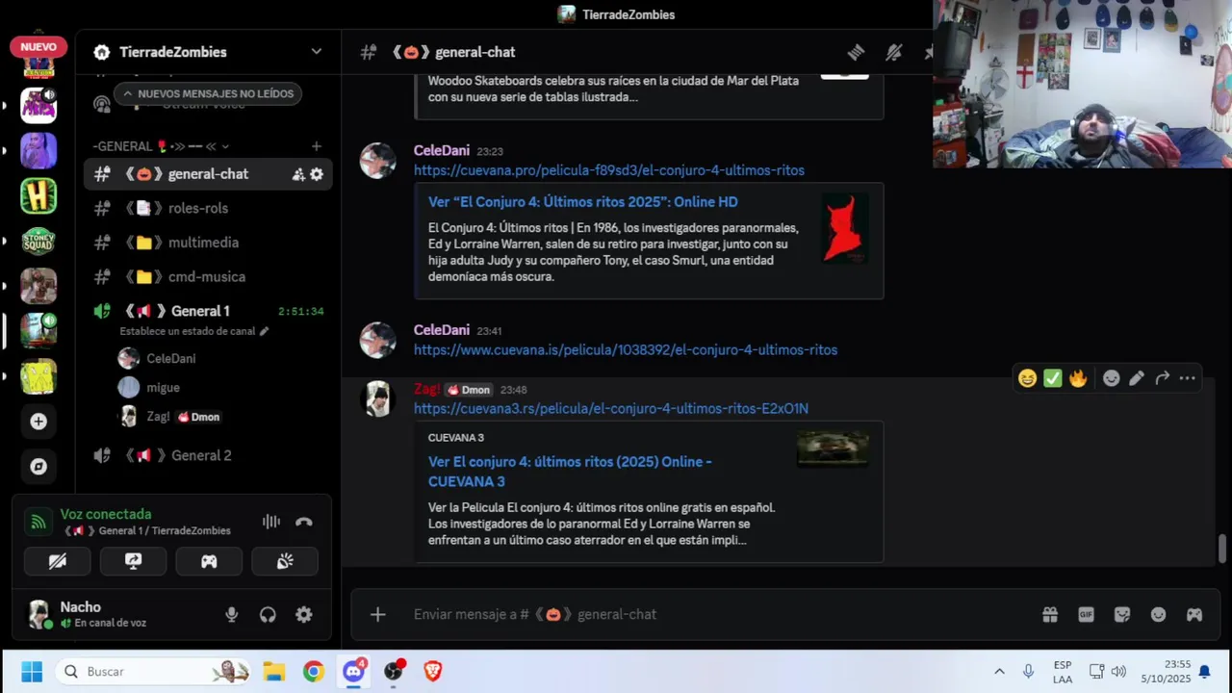This screenshot has width=1232, height=693.
Task: Share your screen from voice panel
Action: [x=134, y=561]
